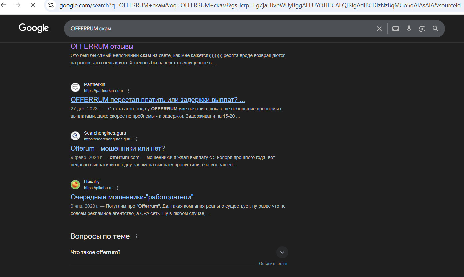Open 'OFFERRUM перестал платить' result
The height and width of the screenshot is (277, 464).
[x=158, y=100]
